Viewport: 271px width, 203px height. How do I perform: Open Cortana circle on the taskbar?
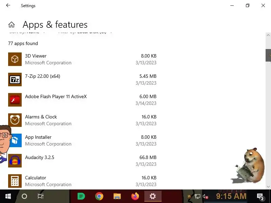24,196
